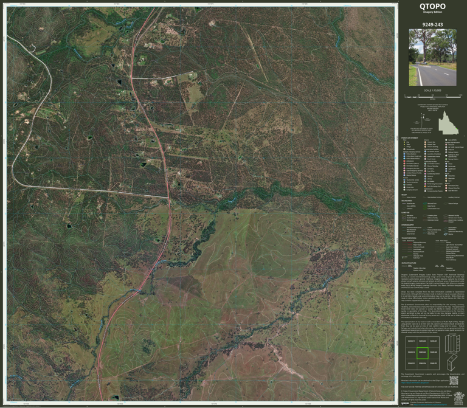Screen dimensions: 467x408
Task: Click the Cemetery legend symbol
Action: pos(425,168)
